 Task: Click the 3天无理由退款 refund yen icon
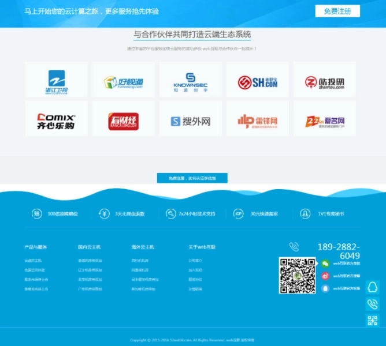(104, 213)
